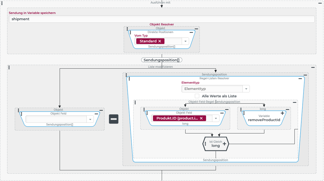Open the Produkt.ID field dropdown arrow
Viewport: 324px width, 181px height.
click(x=216, y=118)
